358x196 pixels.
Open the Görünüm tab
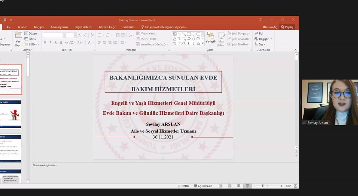coord(128,27)
